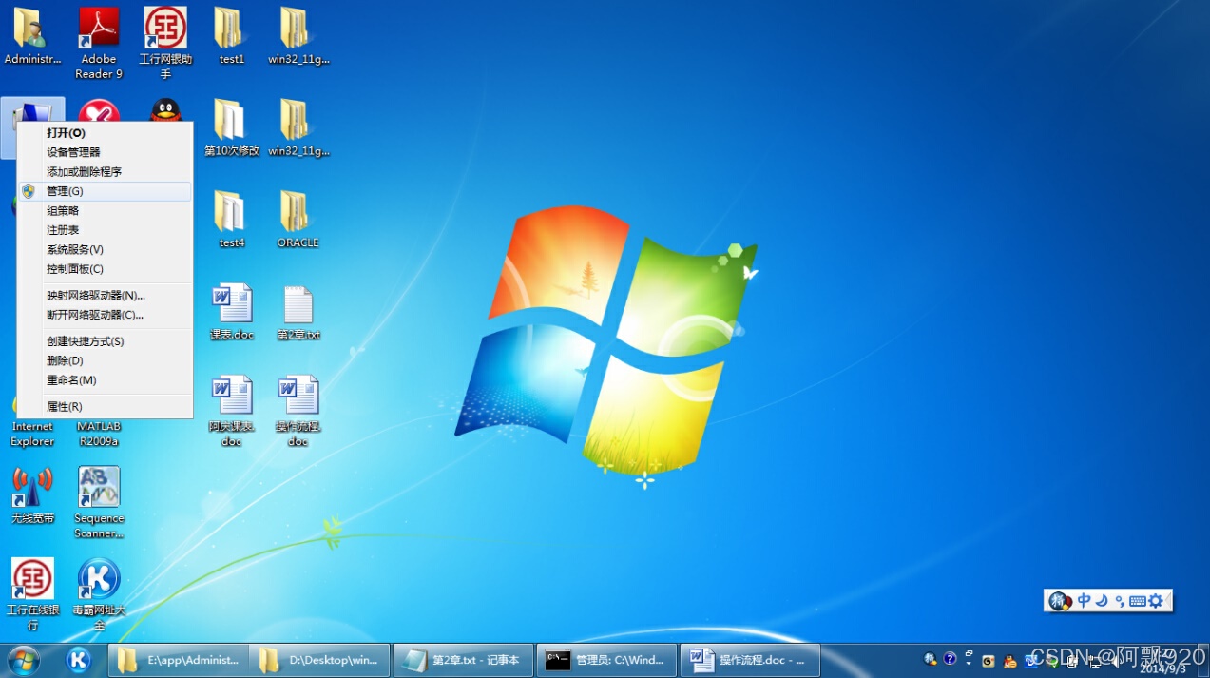The image size is (1210, 678).
Task: Open the 毒霸网址大全 desktop shortcut
Action: click(99, 594)
